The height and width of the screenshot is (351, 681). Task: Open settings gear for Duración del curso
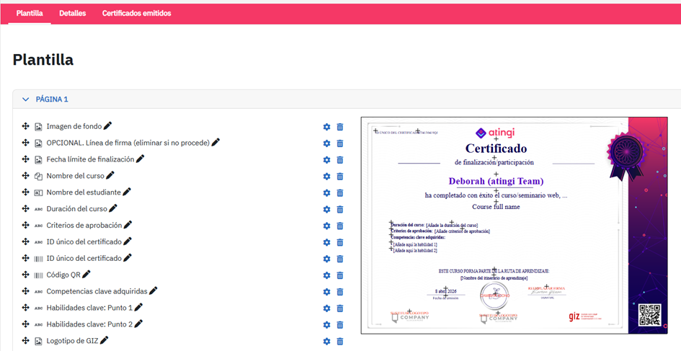(326, 210)
